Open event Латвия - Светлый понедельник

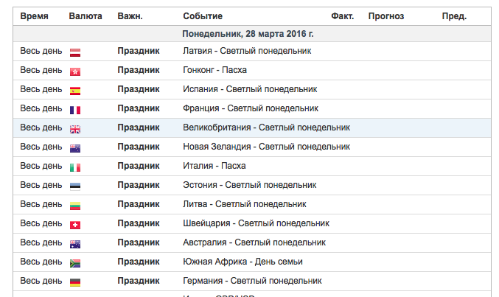(x=247, y=51)
